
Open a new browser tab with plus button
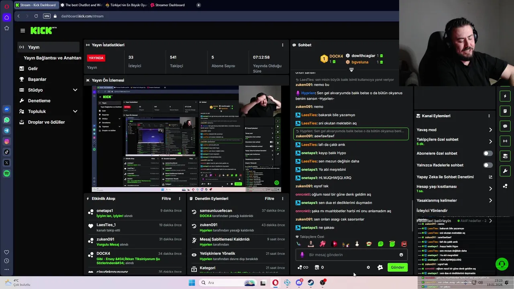click(x=198, y=5)
